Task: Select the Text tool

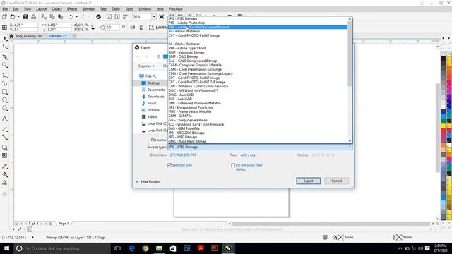Action: [x=5, y=119]
